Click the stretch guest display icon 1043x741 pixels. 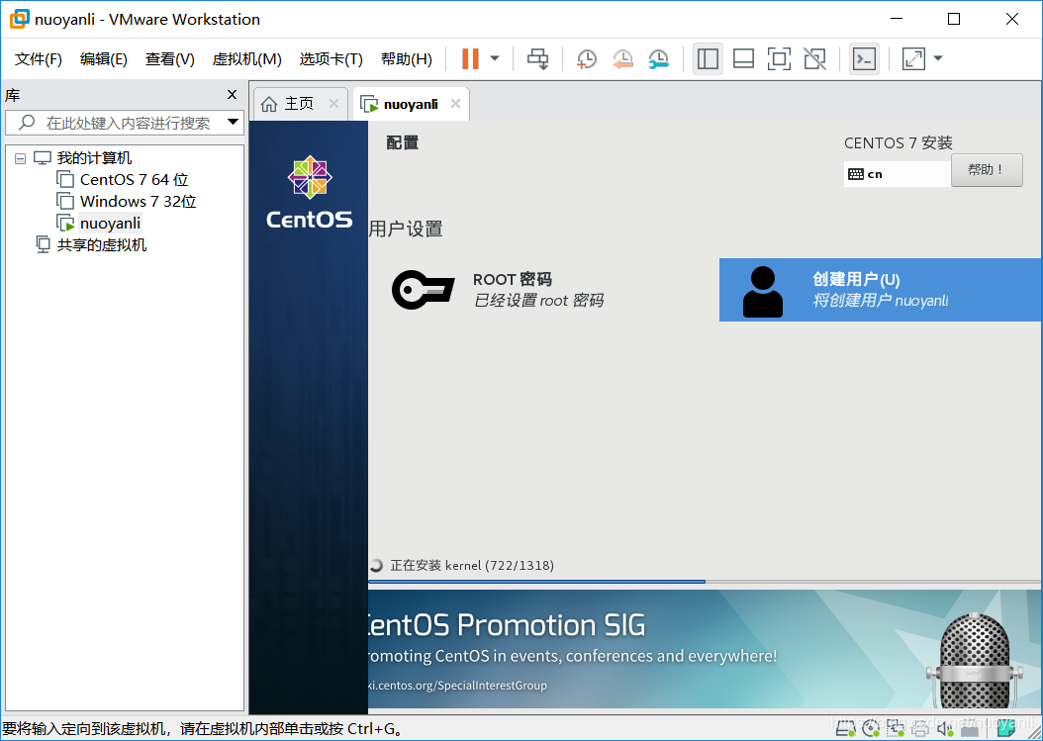(914, 58)
